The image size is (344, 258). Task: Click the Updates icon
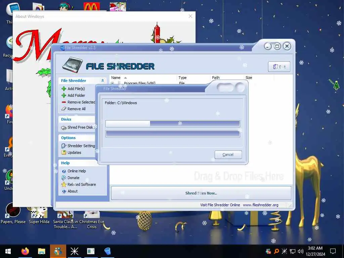(x=64, y=153)
